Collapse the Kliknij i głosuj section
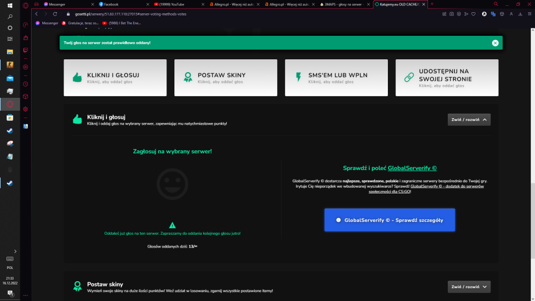The image size is (535, 301). point(469,120)
